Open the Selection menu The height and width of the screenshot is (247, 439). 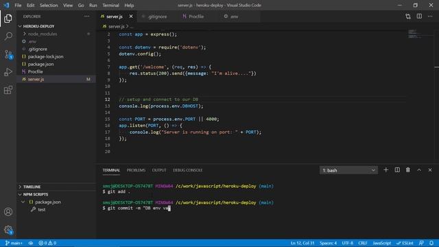click(49, 5)
